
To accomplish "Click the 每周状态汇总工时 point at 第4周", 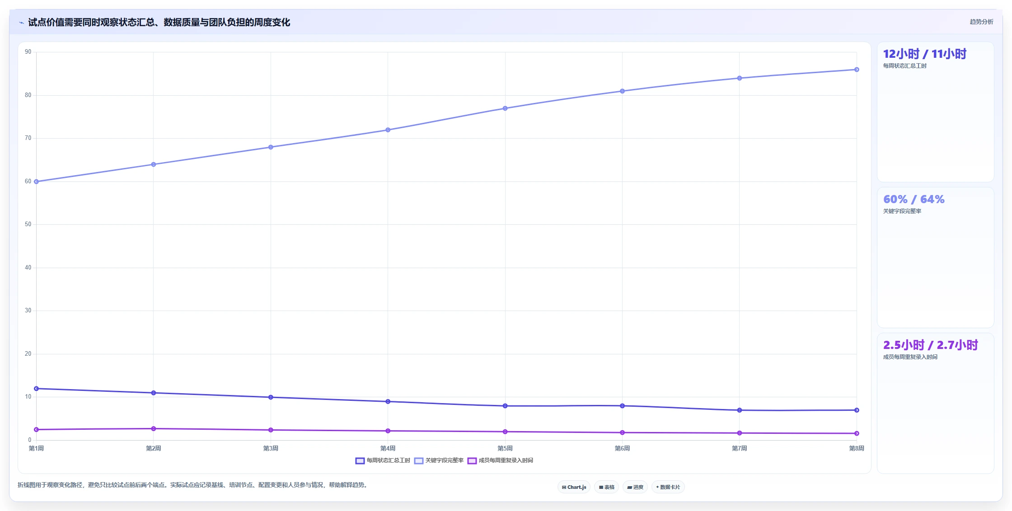I will (388, 401).
